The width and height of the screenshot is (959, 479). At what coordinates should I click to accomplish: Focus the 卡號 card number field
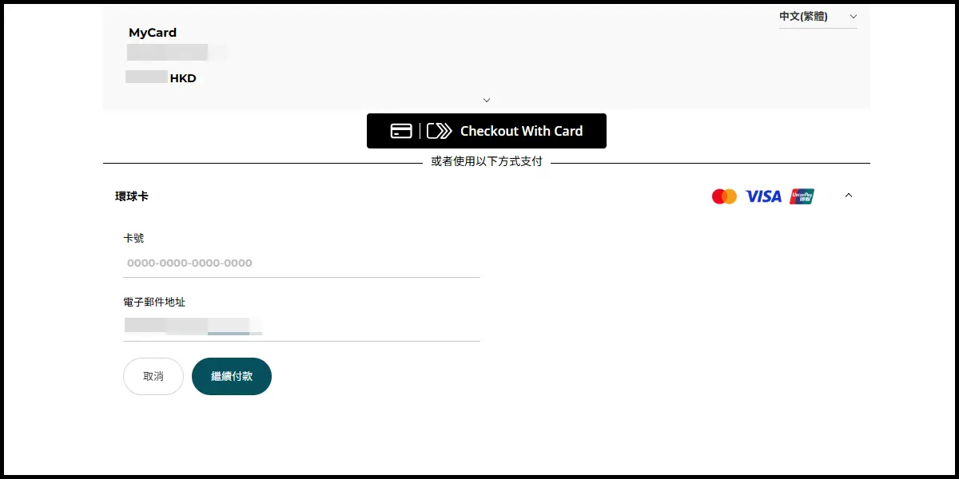tap(301, 263)
